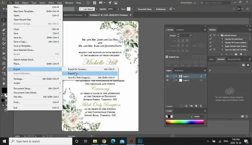Toggle Save For Web GIF action checkmark
Image resolution: width=252 pixels, height=145 pixels.
tap(210, 50)
